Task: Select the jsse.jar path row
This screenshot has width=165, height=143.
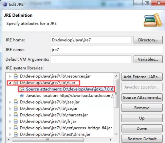Action: (50, 102)
